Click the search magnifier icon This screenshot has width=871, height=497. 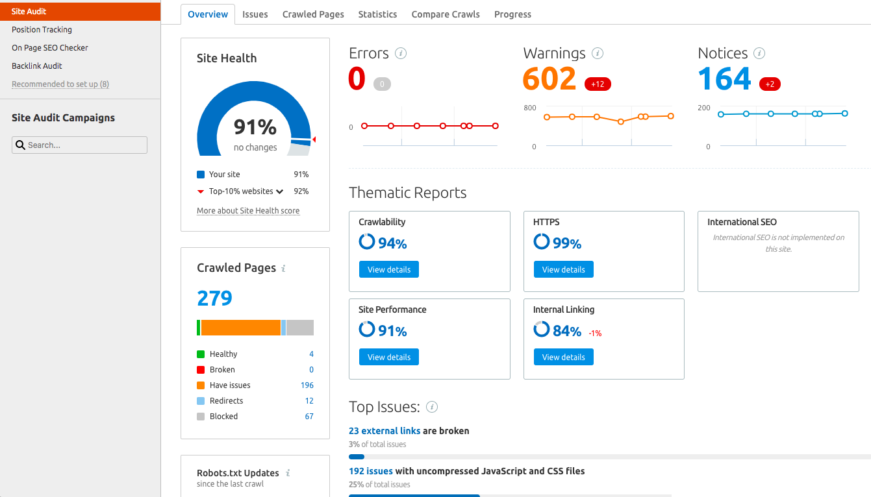tap(20, 145)
